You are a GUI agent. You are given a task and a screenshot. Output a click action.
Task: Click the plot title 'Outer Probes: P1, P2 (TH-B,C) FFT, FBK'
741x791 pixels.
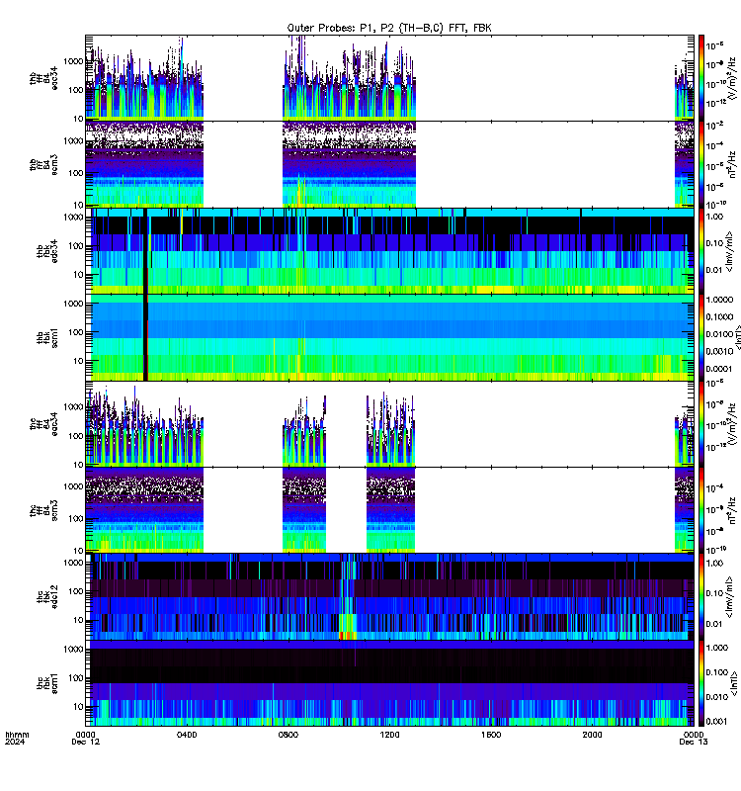coord(389,28)
